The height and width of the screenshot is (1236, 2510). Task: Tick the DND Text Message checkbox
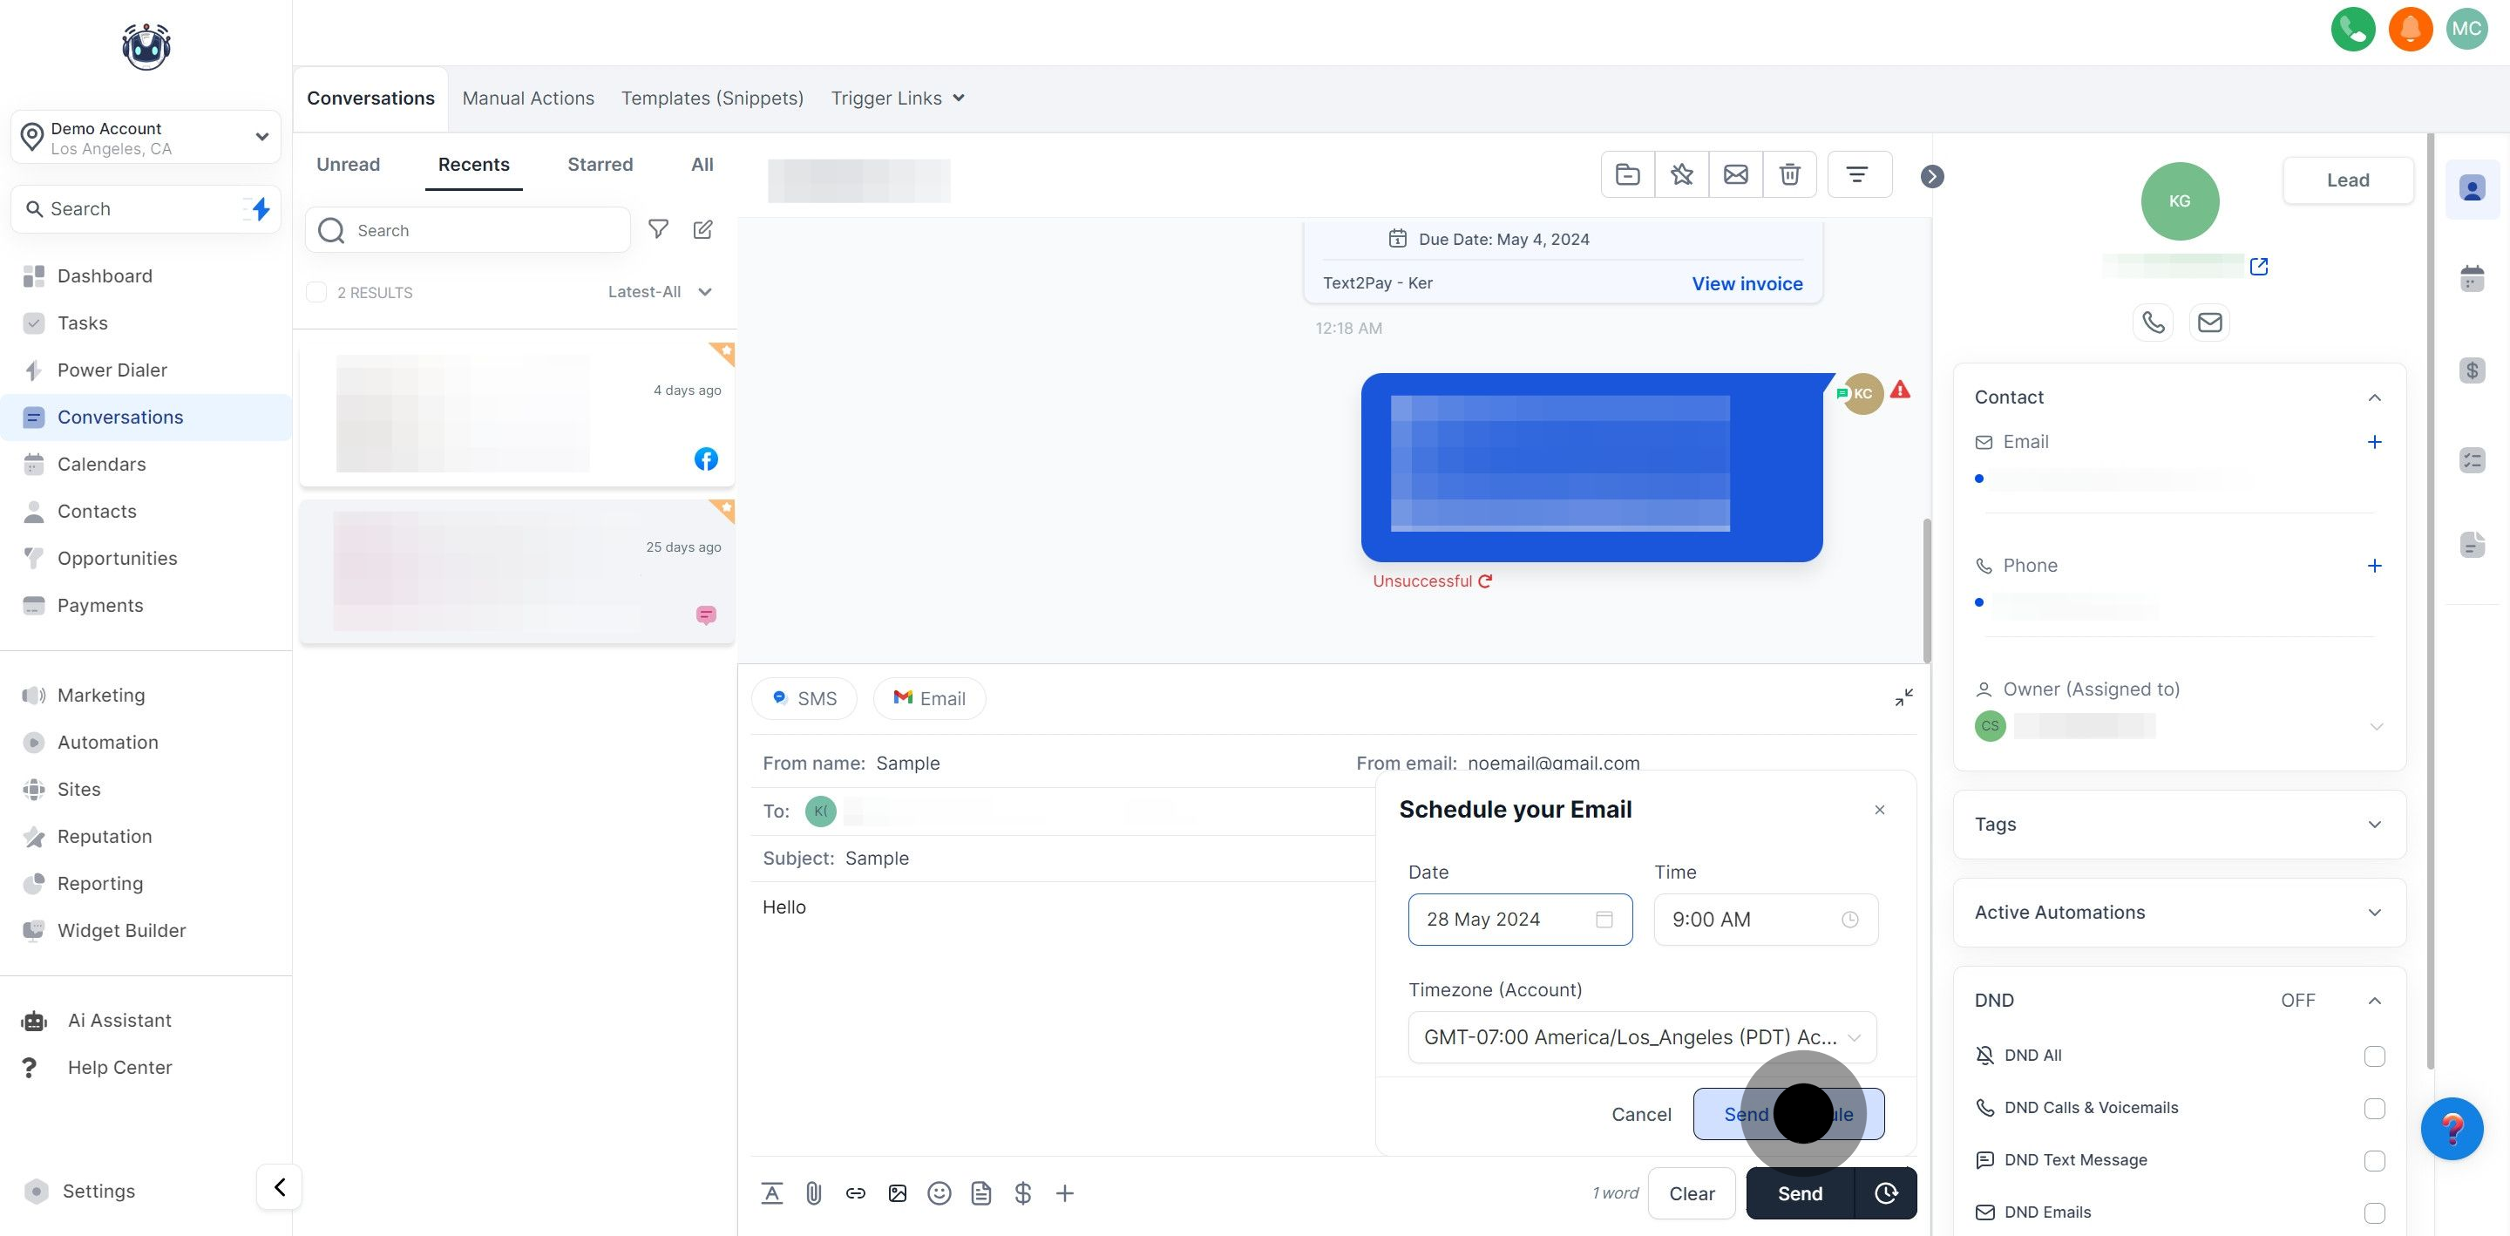[x=2373, y=1161]
